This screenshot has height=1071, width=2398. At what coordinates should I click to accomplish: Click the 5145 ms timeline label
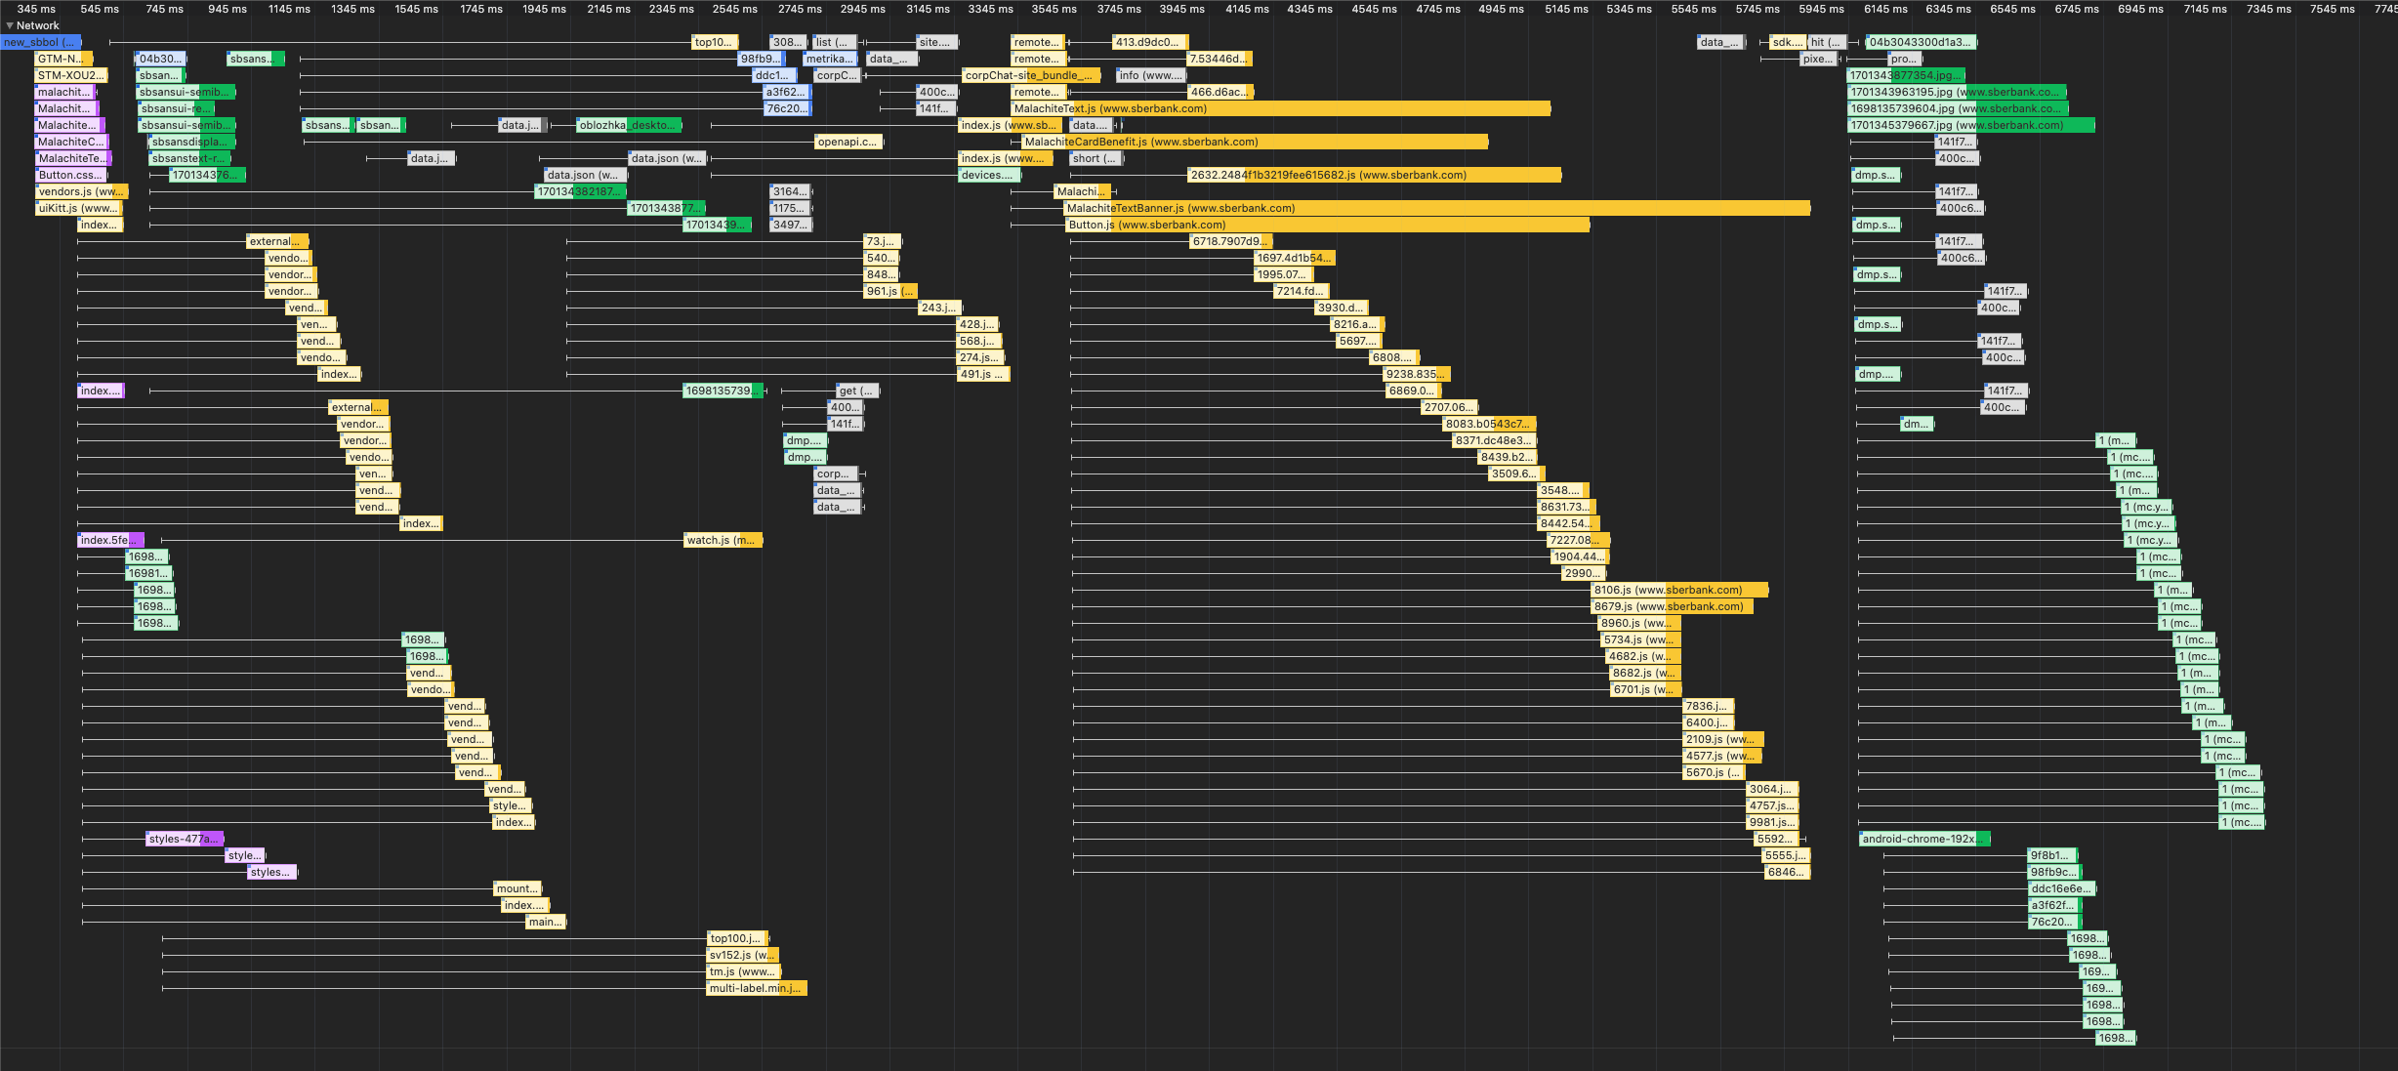(1566, 9)
